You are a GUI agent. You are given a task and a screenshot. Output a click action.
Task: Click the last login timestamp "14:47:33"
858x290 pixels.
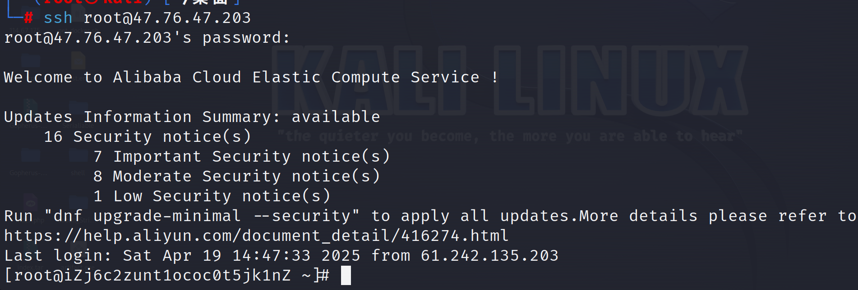[271, 256]
